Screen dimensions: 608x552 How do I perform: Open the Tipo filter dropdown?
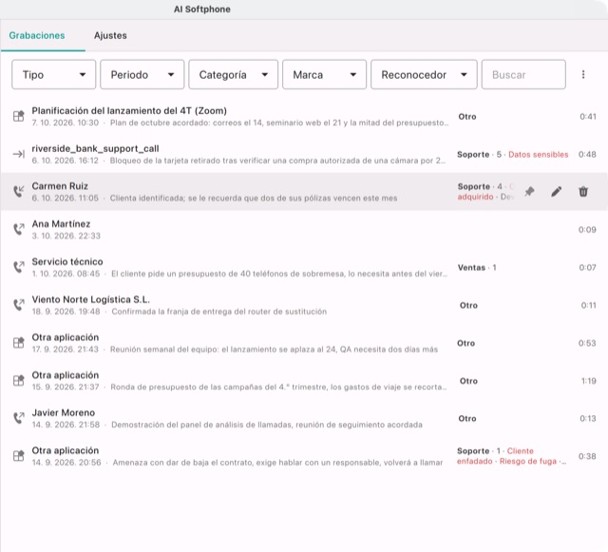(x=53, y=74)
